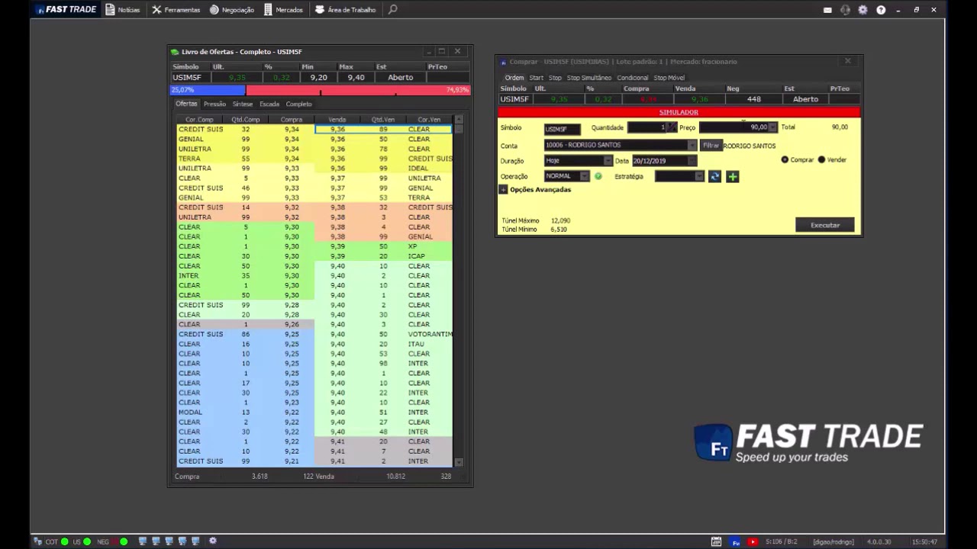977x549 pixels.
Task: Click the USIMSF symbol field in Livro de Ofertas
Action: 188,78
